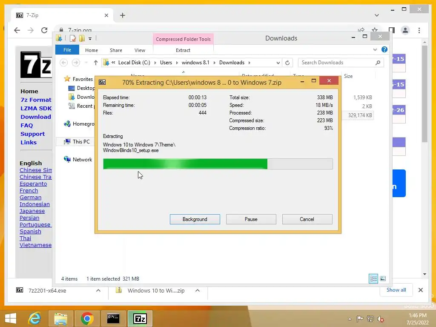Click Local Disk (C:) breadcrumb
The image size is (436, 327).
(x=134, y=63)
